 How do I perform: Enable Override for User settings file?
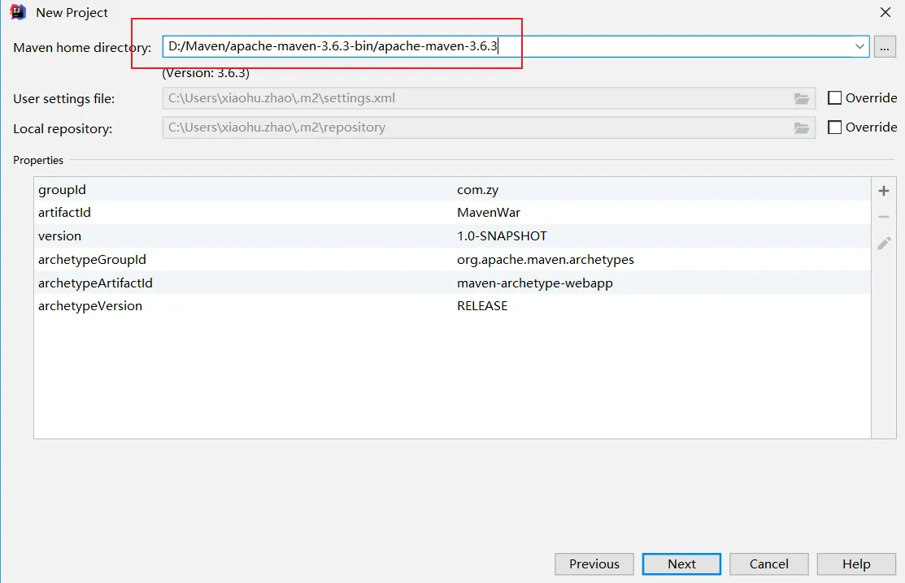[x=834, y=98]
